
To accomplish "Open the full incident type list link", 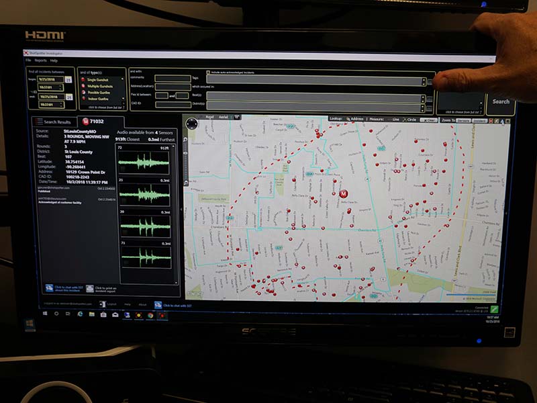I will click(x=107, y=107).
